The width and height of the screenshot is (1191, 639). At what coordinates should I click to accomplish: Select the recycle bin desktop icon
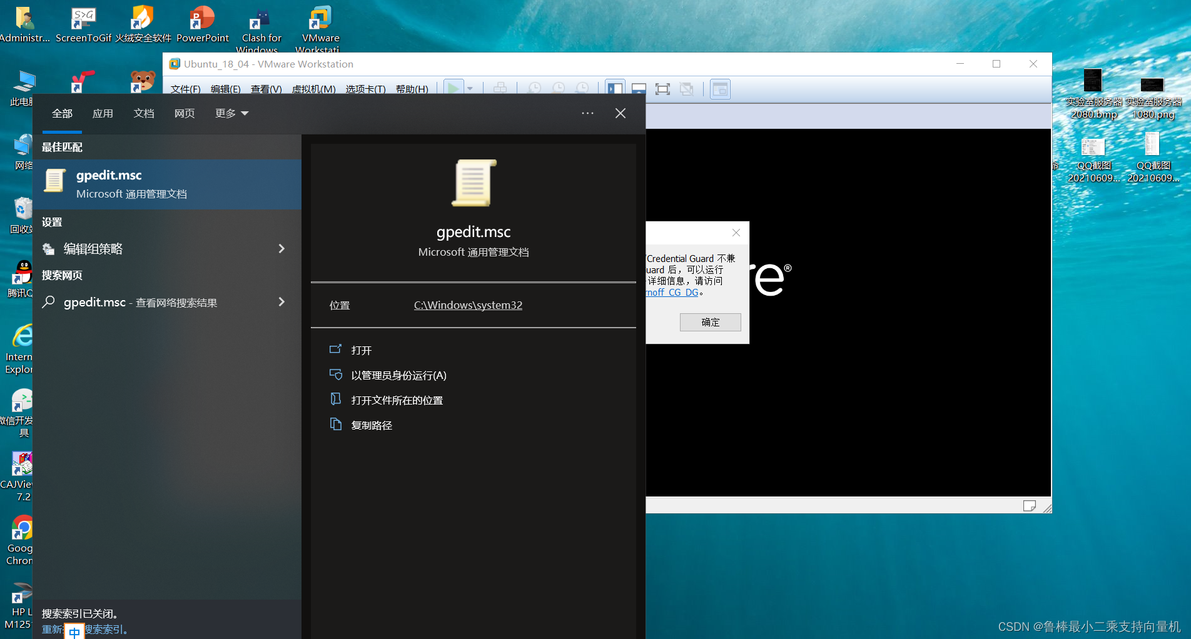(21, 215)
